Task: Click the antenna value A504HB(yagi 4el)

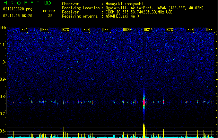Action: pyautogui.click(x=122, y=16)
